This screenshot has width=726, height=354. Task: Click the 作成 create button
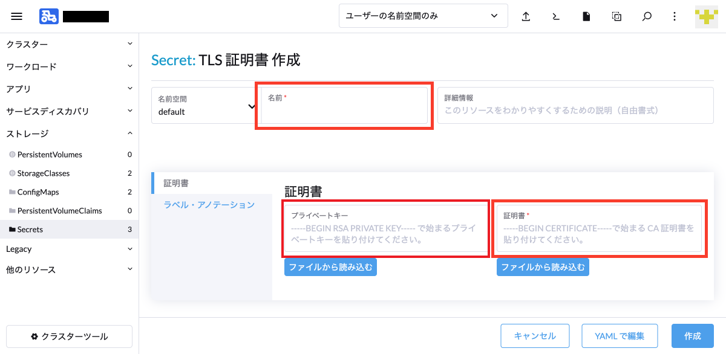point(692,336)
